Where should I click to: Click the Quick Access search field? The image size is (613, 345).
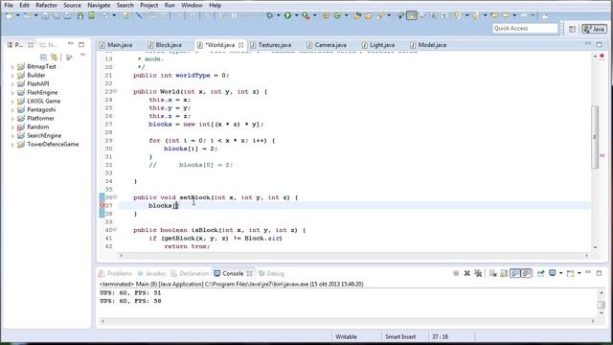[525, 29]
